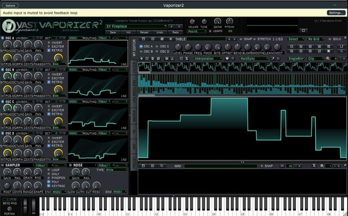This screenshot has width=348, height=216.
Task: Click the previous table arrow
Action: click(x=229, y=39)
